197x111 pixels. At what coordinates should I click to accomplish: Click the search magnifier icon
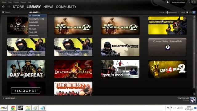(x=3, y=12)
